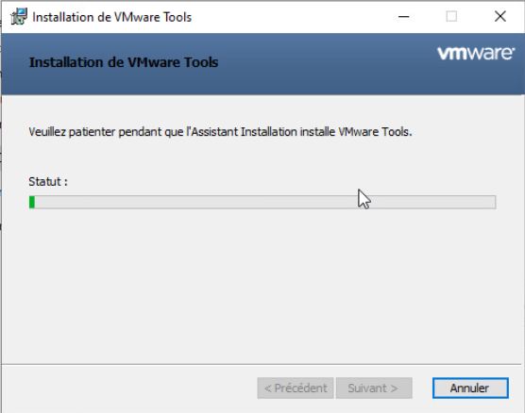This screenshot has width=525, height=413.
Task: Minimize the VMware Tools installer window
Action: 404,16
